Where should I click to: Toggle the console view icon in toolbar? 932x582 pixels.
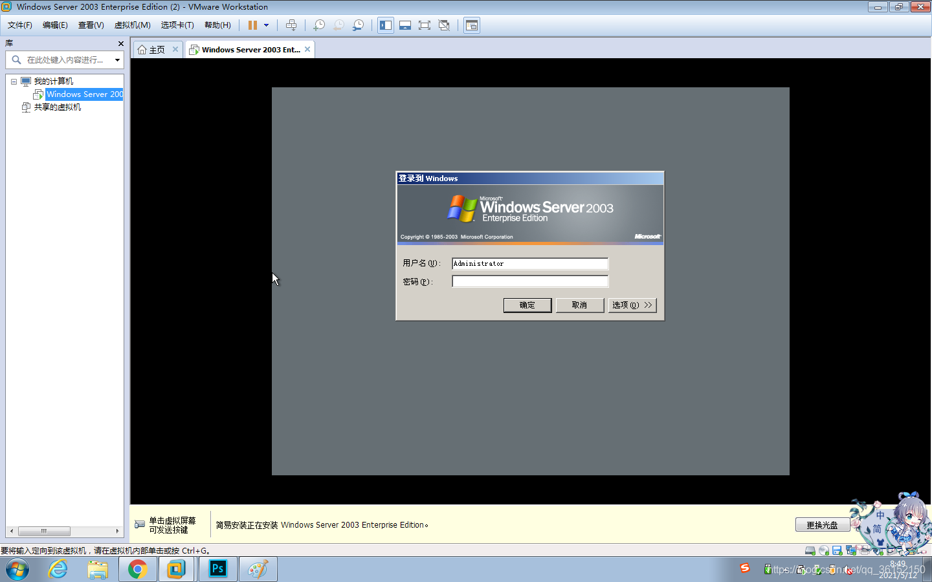click(x=472, y=25)
